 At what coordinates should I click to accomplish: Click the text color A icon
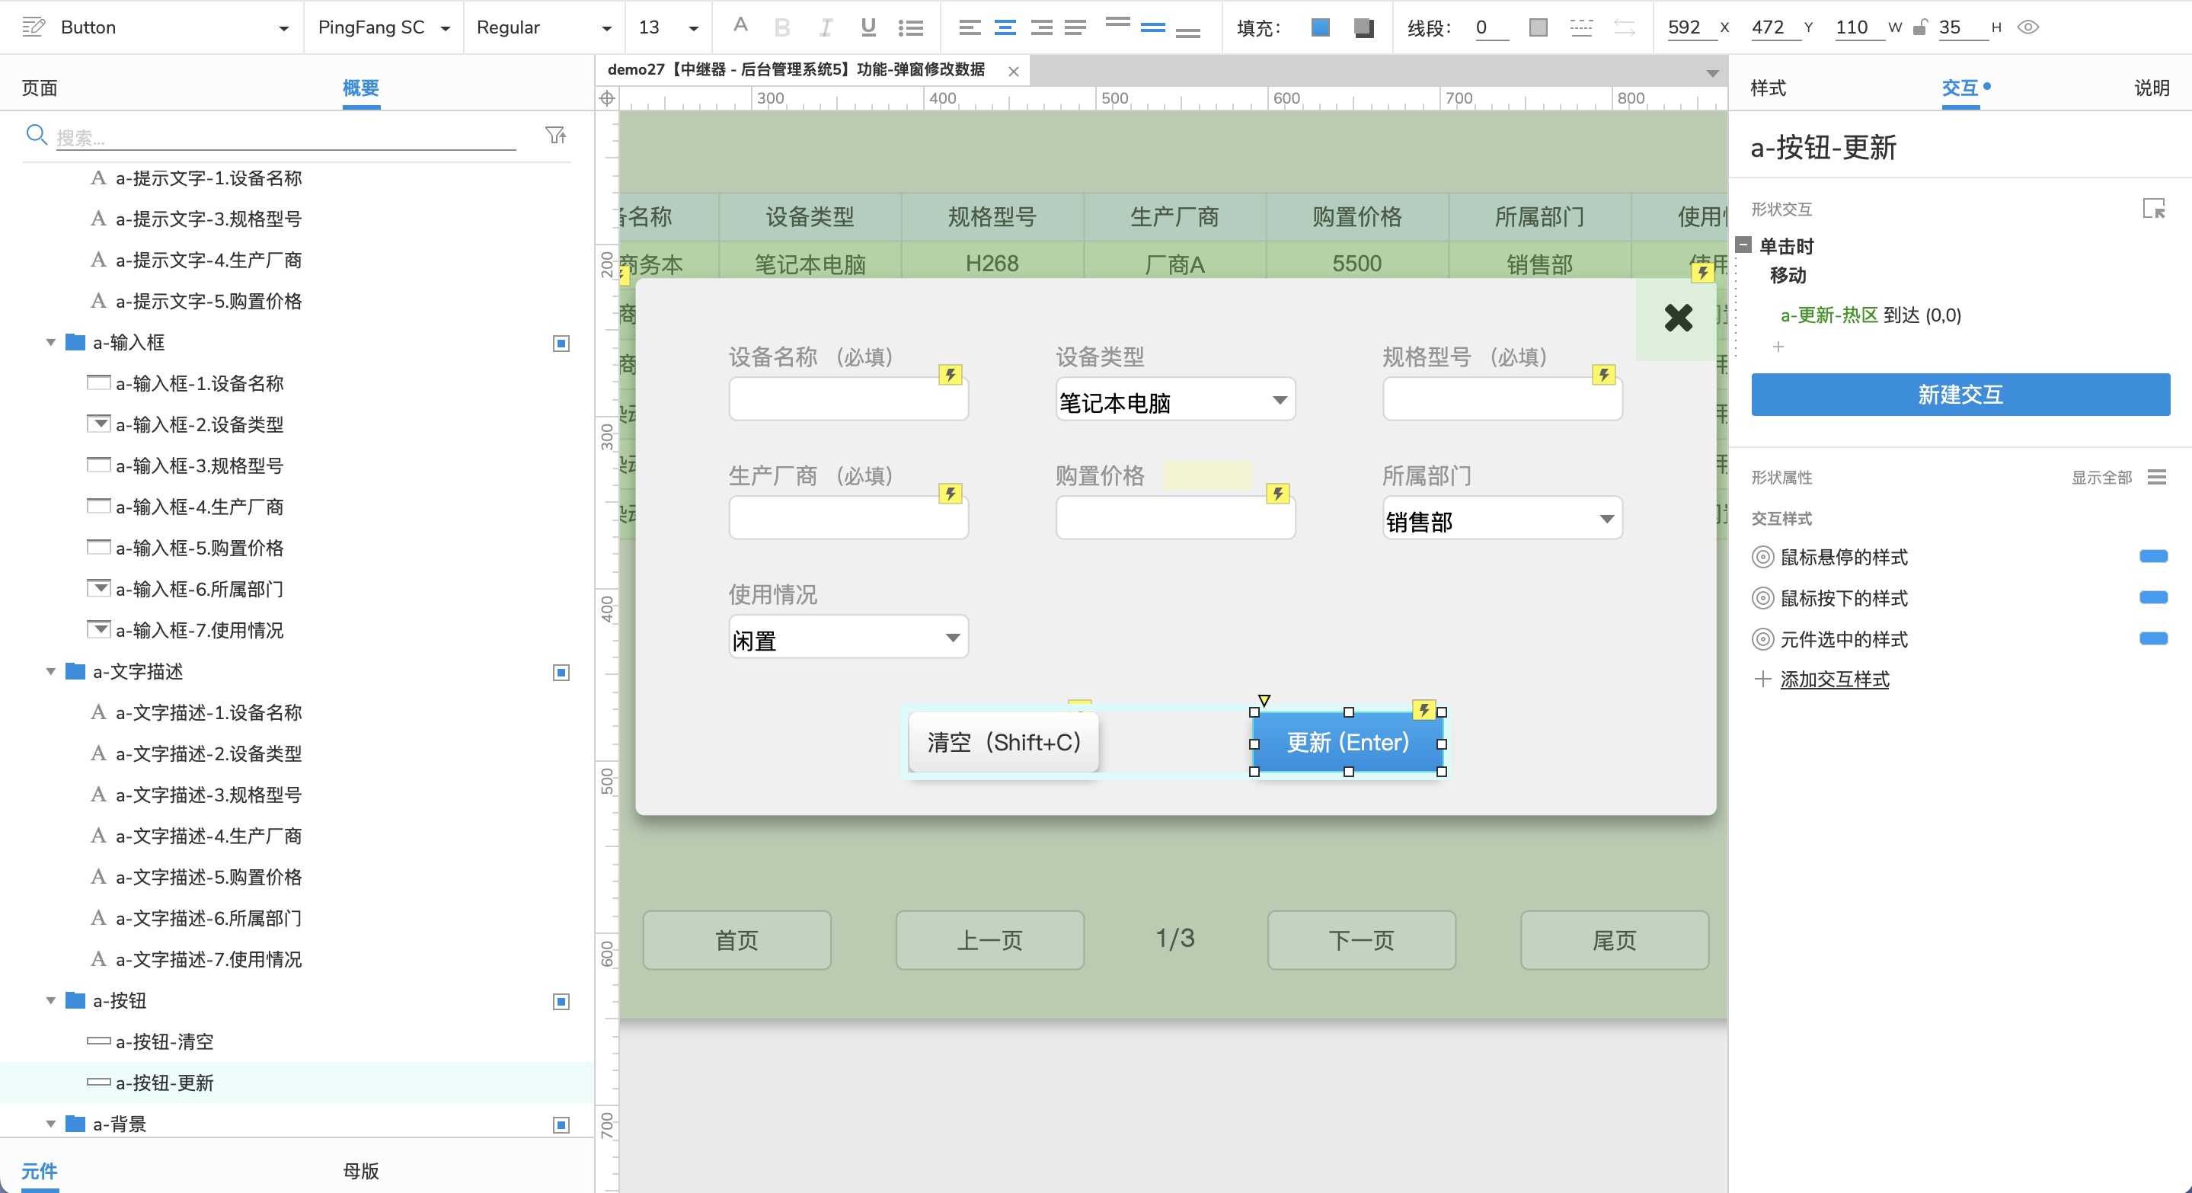(740, 27)
